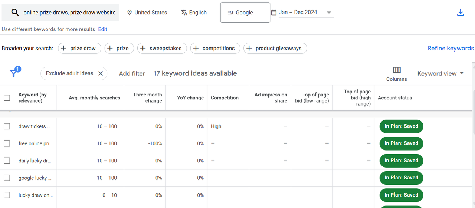Viewport: 475px width, 208px height.
Task: Click the download keyword ideas icon
Action: (461, 13)
